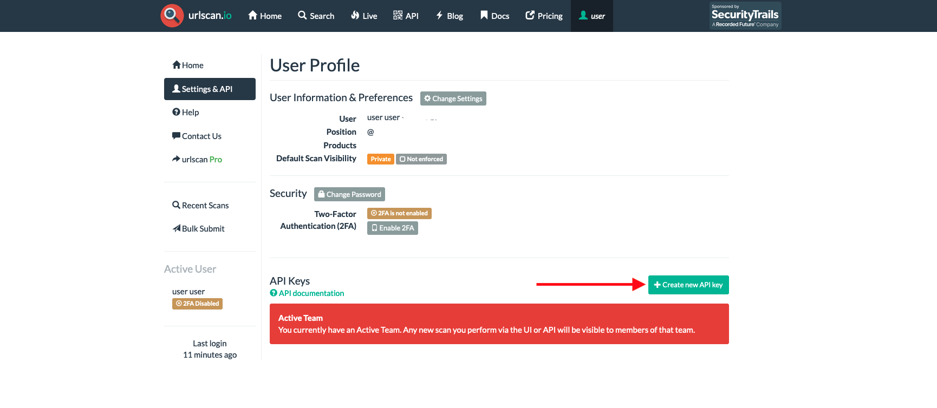Open Blog in the top navbar
The image size is (937, 408).
(x=450, y=16)
